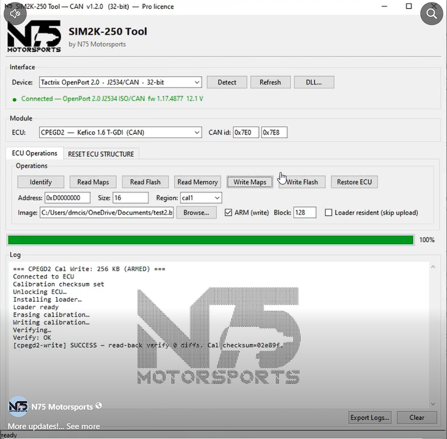
Task: Click the 'Verify: OK' log line
Action: coord(32,338)
